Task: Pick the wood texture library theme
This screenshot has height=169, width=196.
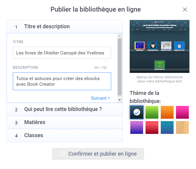Action: [x=182, y=127]
